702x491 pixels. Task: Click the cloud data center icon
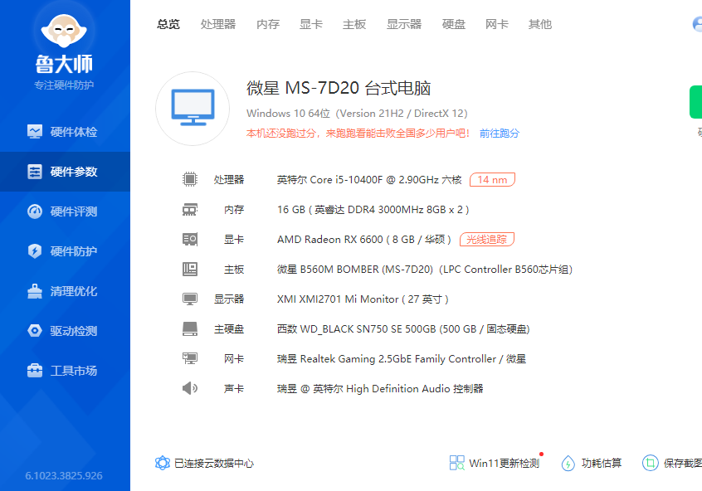click(163, 463)
